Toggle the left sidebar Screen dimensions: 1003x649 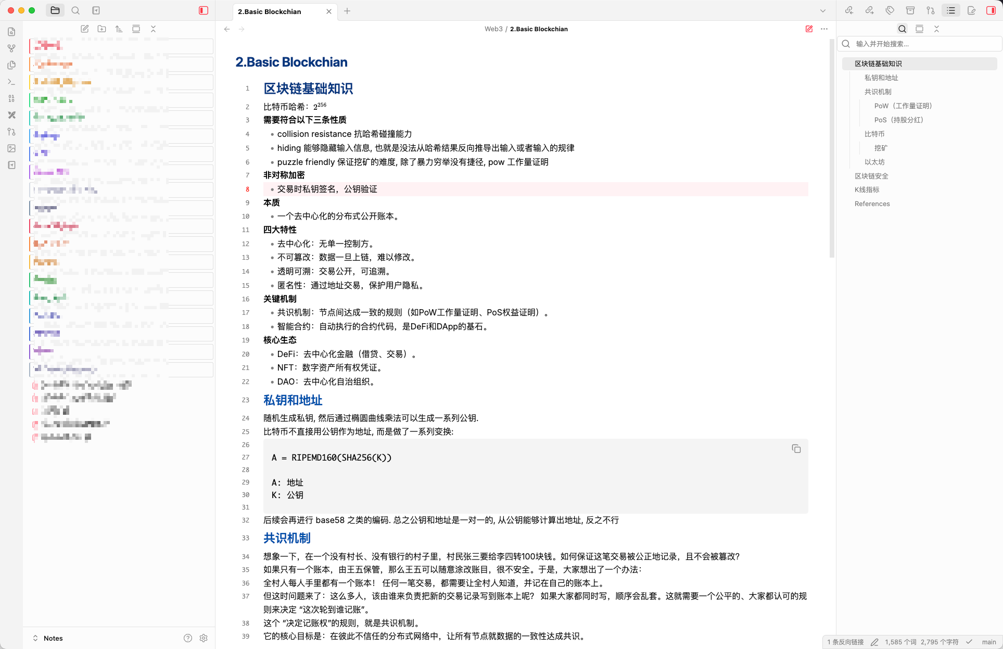tap(204, 10)
